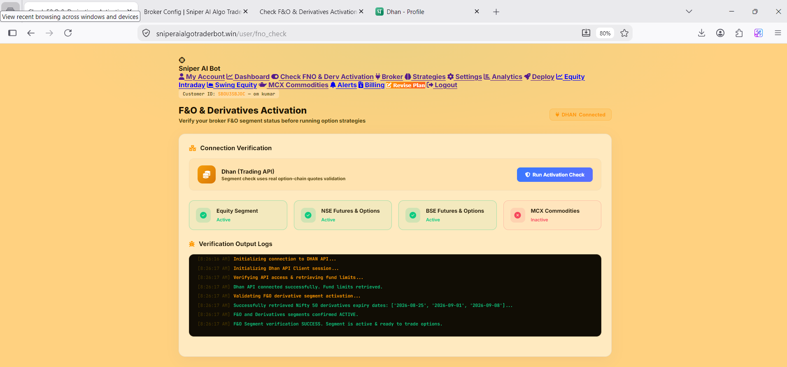Click the Run Activation Check button
Image resolution: width=787 pixels, height=367 pixels.
tap(554, 174)
